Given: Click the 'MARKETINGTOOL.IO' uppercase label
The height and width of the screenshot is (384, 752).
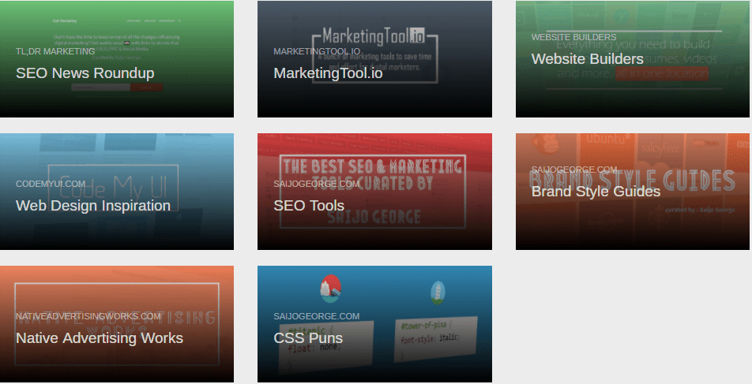Looking at the screenshot, I should [317, 51].
